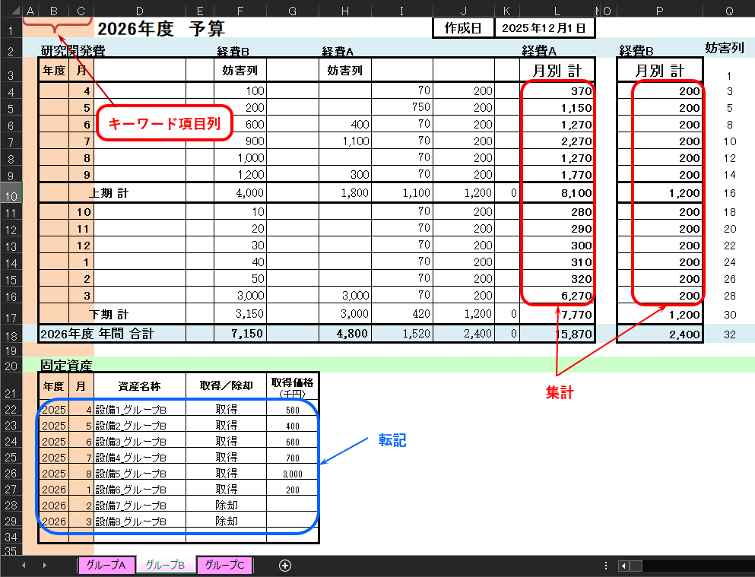Viewport: 755px width, 577px height.
Task: Click the year 2026 cell in the 設備6 row
Action: 54,490
